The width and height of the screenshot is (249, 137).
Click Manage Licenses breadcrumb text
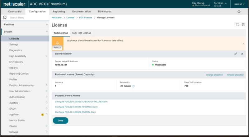pos(106,18)
